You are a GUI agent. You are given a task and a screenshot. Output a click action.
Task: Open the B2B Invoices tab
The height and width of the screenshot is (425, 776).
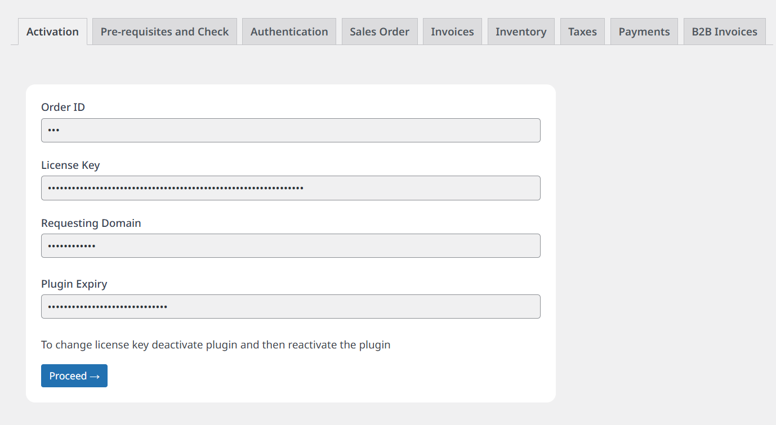coord(724,32)
